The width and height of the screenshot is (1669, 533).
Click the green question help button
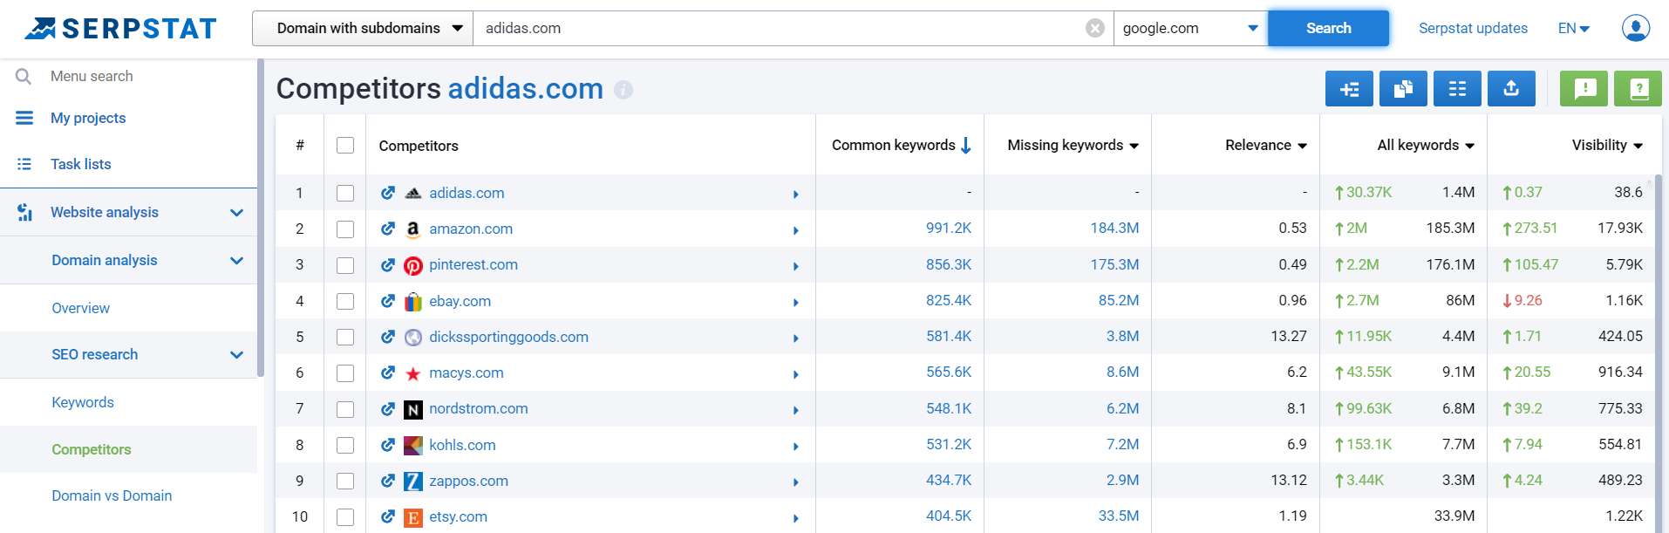[x=1638, y=88]
